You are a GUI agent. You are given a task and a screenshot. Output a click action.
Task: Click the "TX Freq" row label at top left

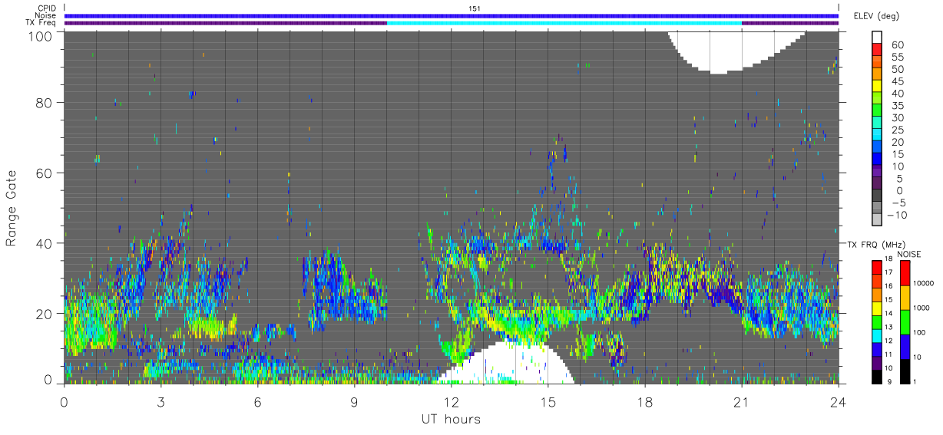click(x=41, y=23)
